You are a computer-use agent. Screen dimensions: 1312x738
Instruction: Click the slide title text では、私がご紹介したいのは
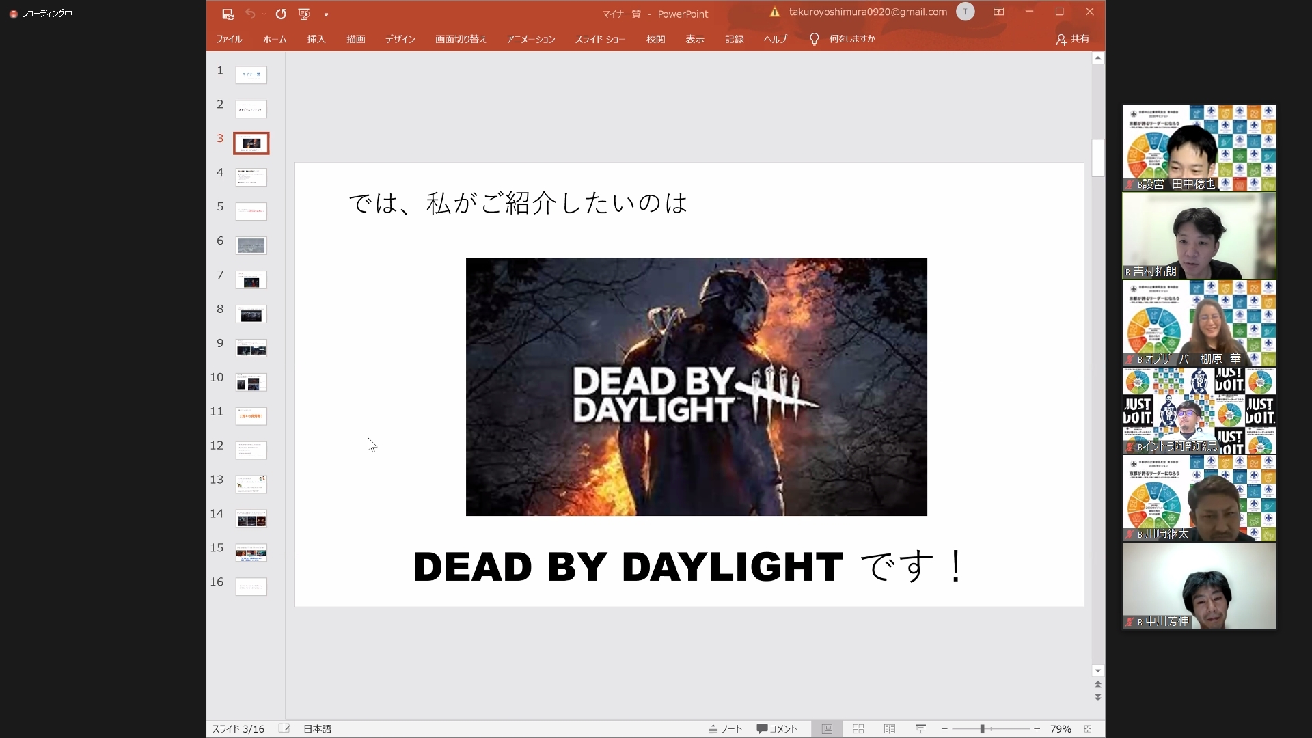click(518, 203)
